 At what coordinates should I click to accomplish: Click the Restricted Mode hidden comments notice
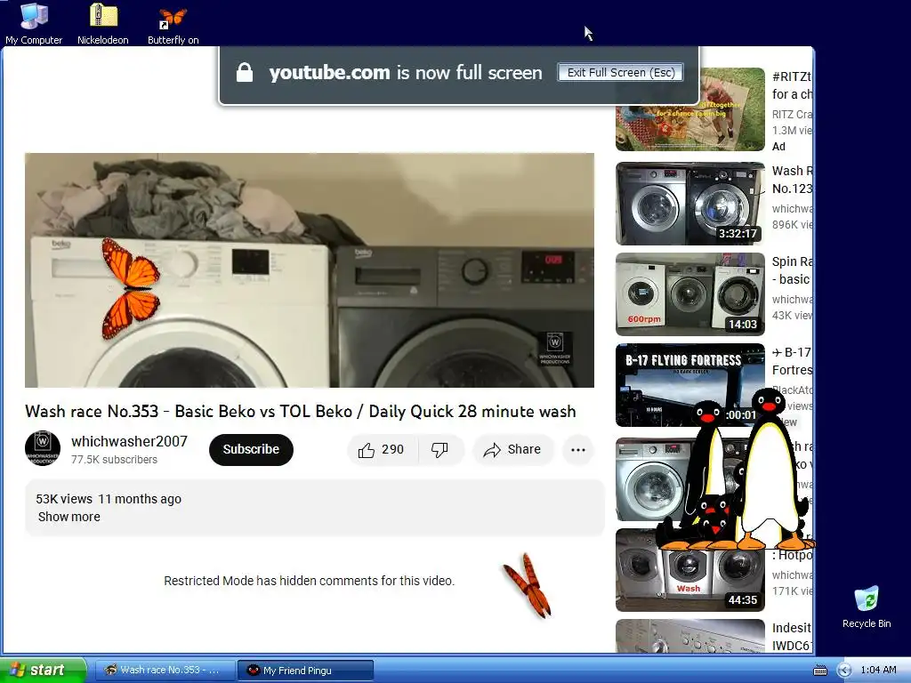(x=309, y=581)
